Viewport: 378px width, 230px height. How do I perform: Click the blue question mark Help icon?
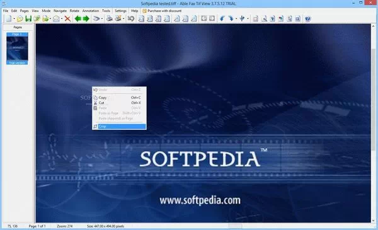307,18
